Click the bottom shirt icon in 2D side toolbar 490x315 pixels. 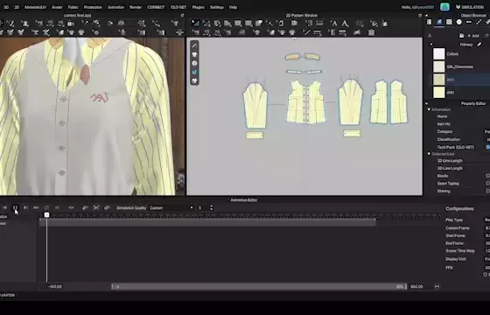(194, 80)
